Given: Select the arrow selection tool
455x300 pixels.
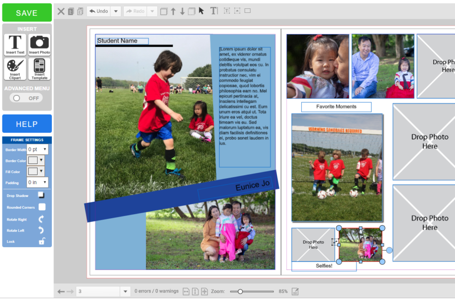Looking at the screenshot, I should pyautogui.click(x=202, y=11).
